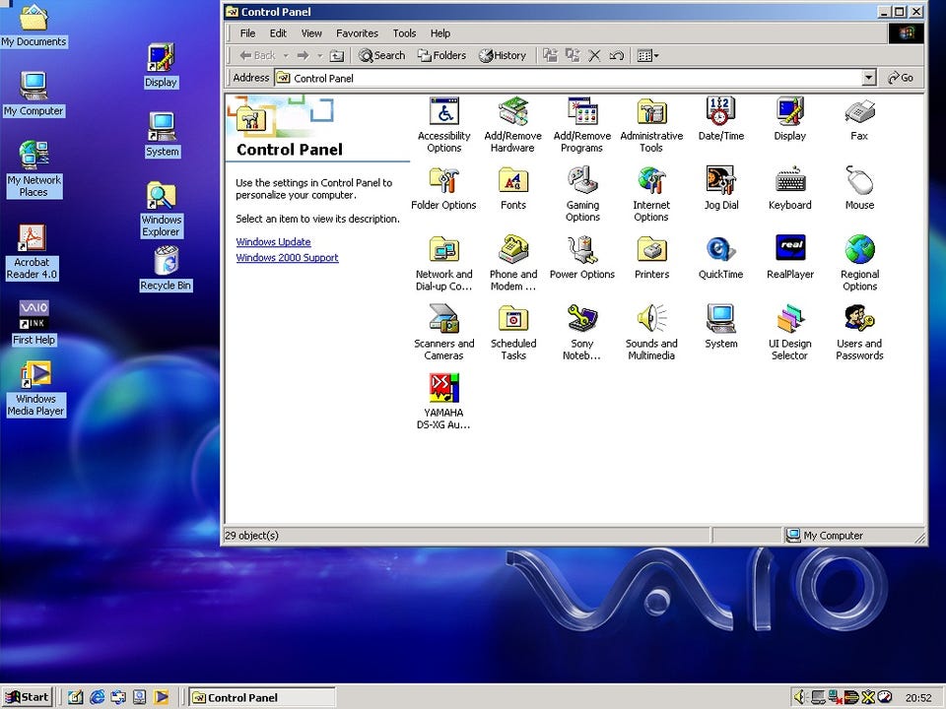This screenshot has width=946, height=709.
Task: Click in the Address input field
Action: (569, 78)
